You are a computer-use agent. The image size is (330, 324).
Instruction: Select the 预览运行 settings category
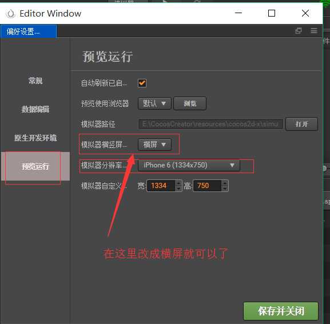click(x=35, y=166)
